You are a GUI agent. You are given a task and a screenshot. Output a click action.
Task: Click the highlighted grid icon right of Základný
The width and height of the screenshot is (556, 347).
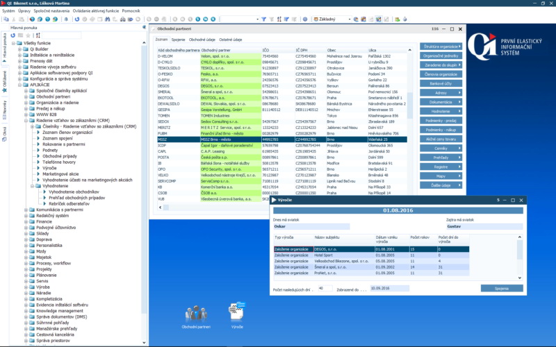[x=378, y=19]
